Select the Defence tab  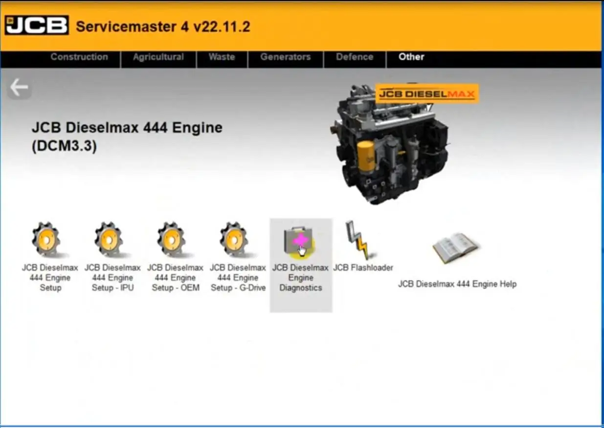click(355, 57)
